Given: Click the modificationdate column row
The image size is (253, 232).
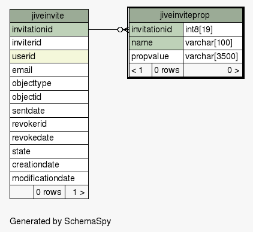Looking at the screenshot, I should click(x=49, y=178).
